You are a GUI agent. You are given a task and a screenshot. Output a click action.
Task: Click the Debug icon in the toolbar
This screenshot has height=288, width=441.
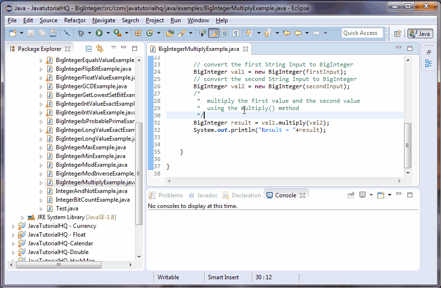[81, 33]
